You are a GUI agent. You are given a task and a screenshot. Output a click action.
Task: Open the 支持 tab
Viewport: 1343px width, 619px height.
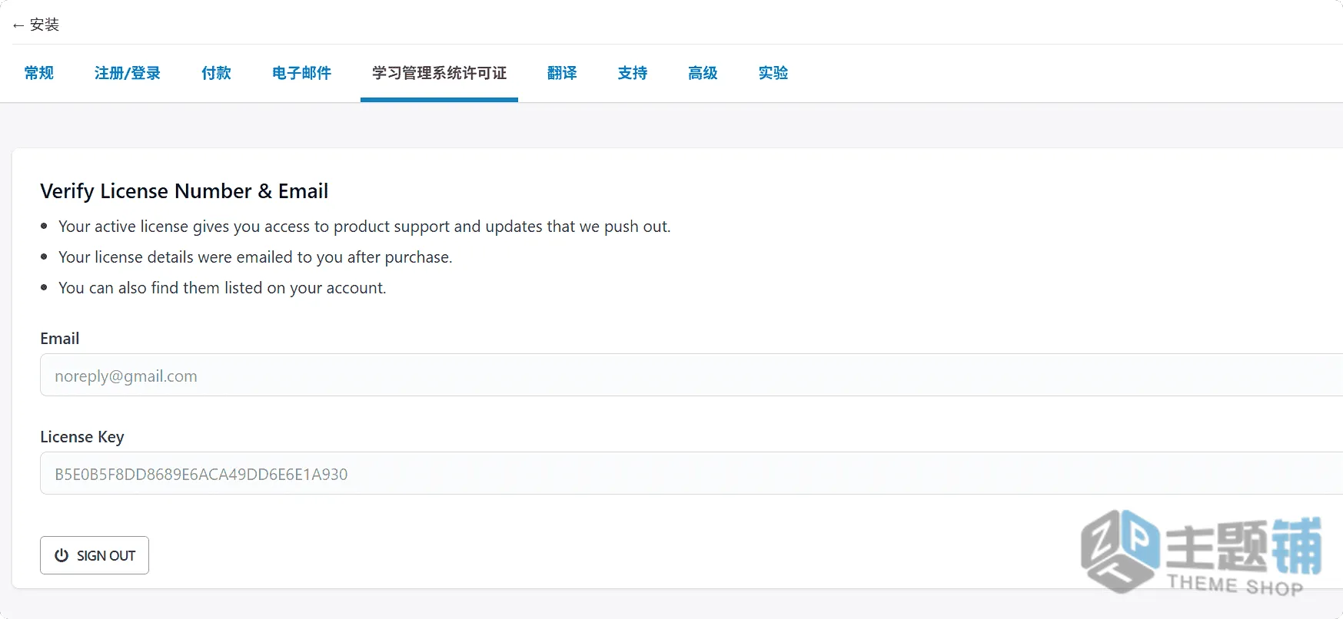pyautogui.click(x=633, y=73)
